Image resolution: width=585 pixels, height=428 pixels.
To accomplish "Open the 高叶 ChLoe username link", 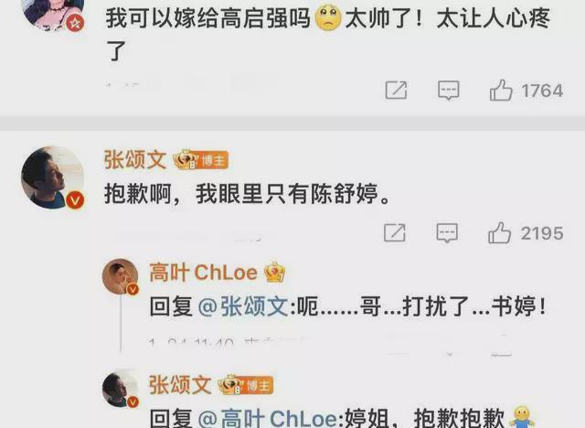I will point(203,273).
